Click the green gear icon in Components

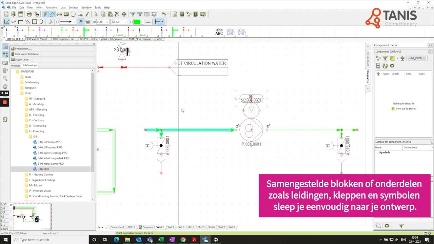point(392,66)
